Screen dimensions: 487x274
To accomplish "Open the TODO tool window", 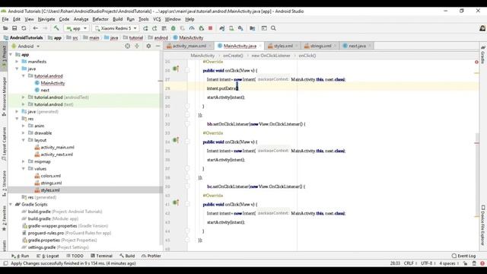I will tap(75, 256).
